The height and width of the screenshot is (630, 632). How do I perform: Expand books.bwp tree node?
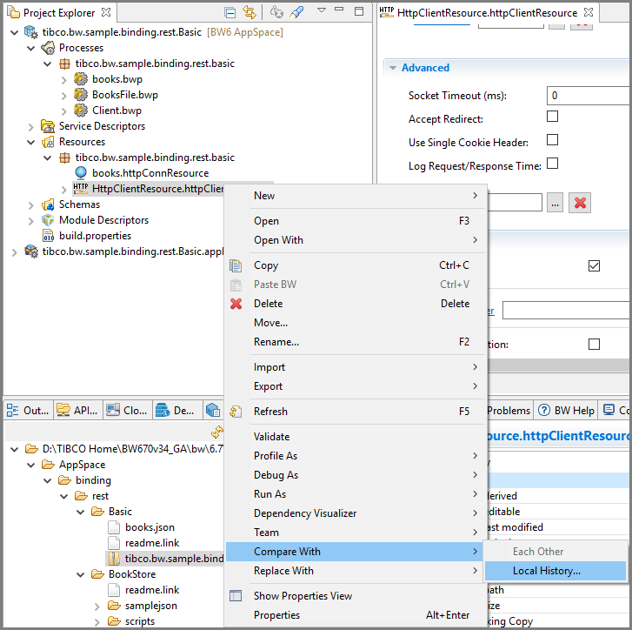[63, 80]
